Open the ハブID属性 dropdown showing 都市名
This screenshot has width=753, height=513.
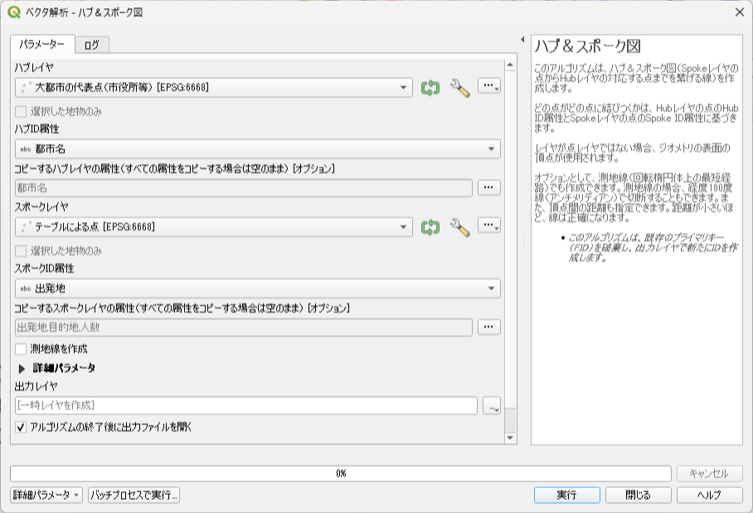(x=258, y=149)
